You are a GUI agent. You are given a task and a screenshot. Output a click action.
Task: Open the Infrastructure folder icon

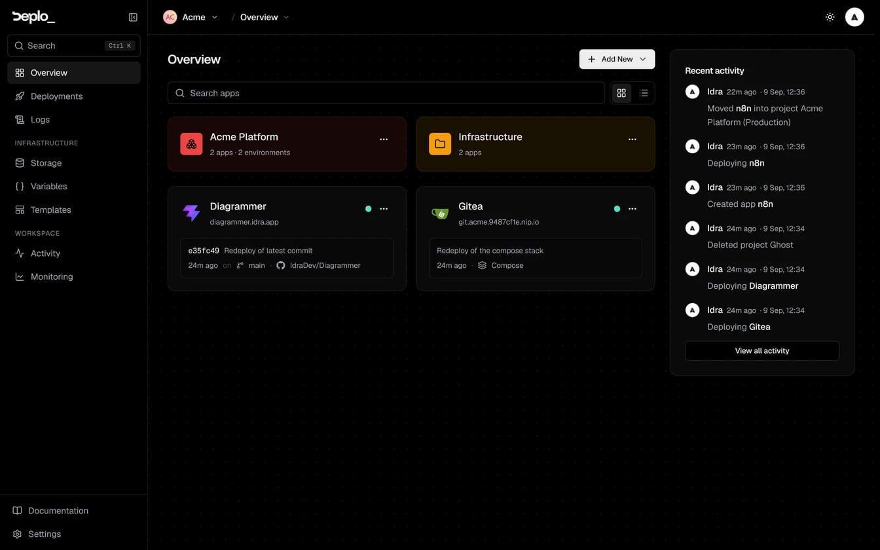(440, 144)
